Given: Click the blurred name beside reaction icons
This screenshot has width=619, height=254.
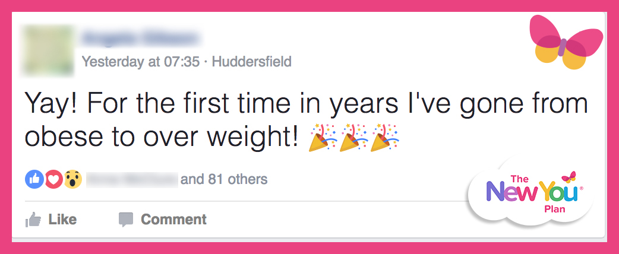Looking at the screenshot, I should click(x=132, y=179).
